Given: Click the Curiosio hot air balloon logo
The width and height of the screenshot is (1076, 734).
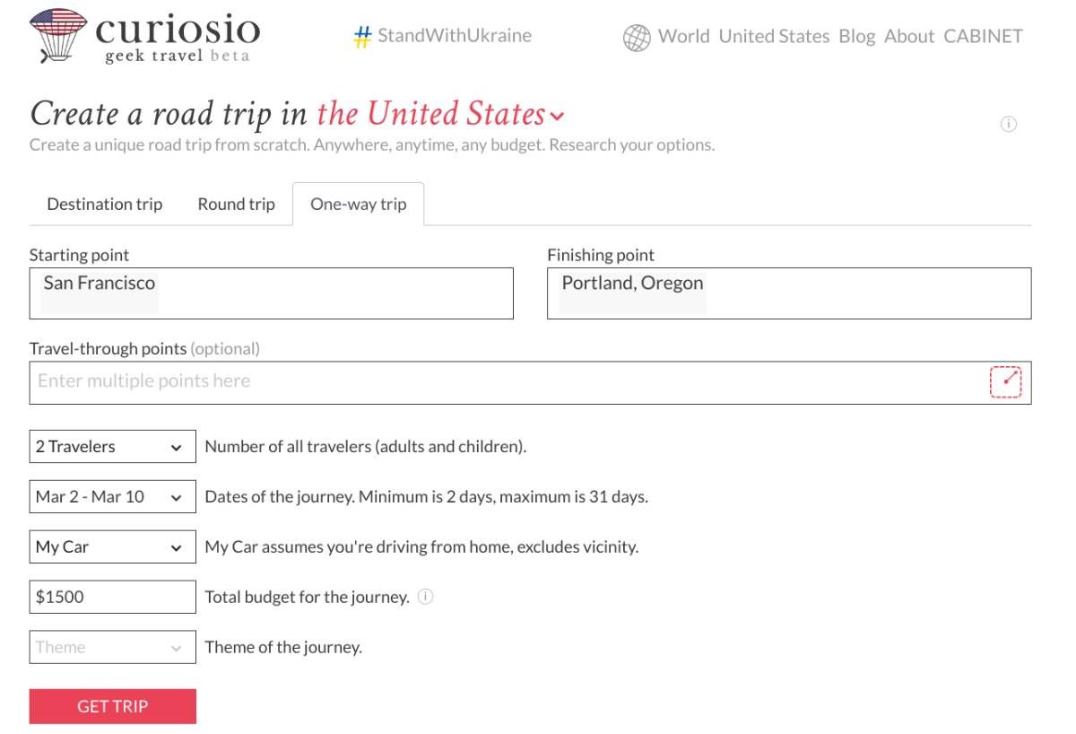Looking at the screenshot, I should tap(58, 36).
